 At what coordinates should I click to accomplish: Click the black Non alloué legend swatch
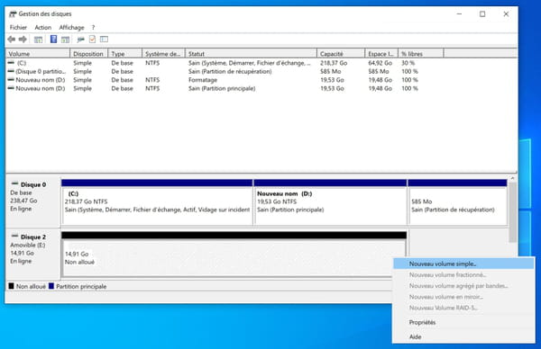[x=12, y=286]
